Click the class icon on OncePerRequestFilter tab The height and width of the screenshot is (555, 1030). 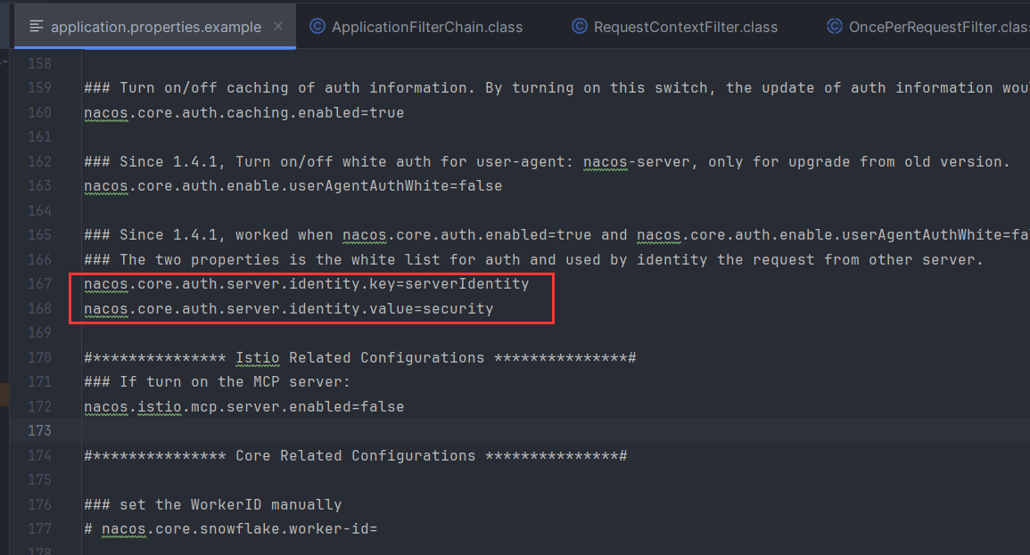(834, 26)
